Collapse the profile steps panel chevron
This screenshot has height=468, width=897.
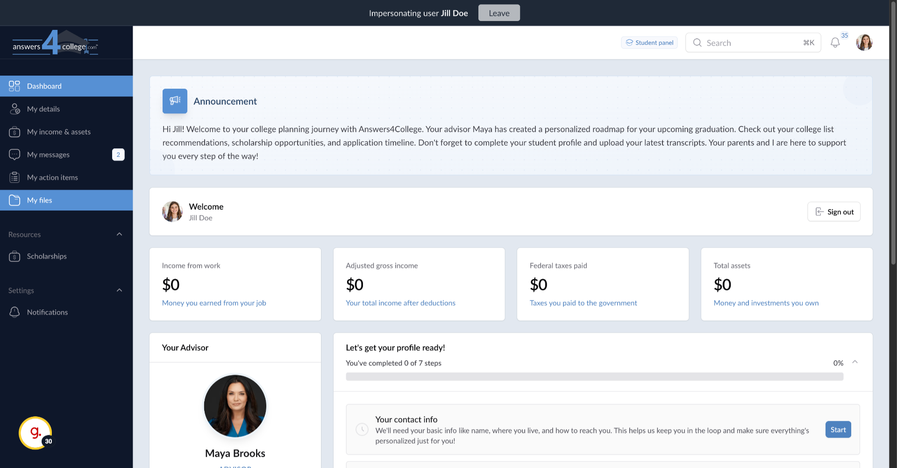click(x=855, y=362)
